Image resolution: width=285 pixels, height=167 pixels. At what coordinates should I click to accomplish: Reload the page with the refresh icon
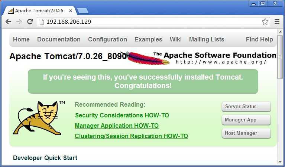(x=30, y=22)
